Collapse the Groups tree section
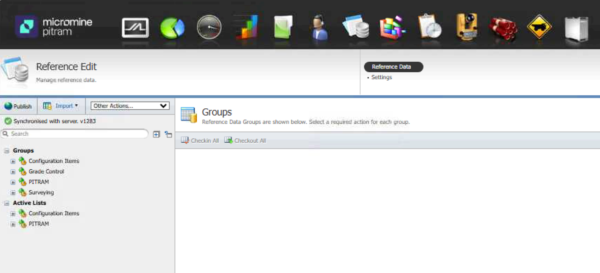 pos(7,151)
